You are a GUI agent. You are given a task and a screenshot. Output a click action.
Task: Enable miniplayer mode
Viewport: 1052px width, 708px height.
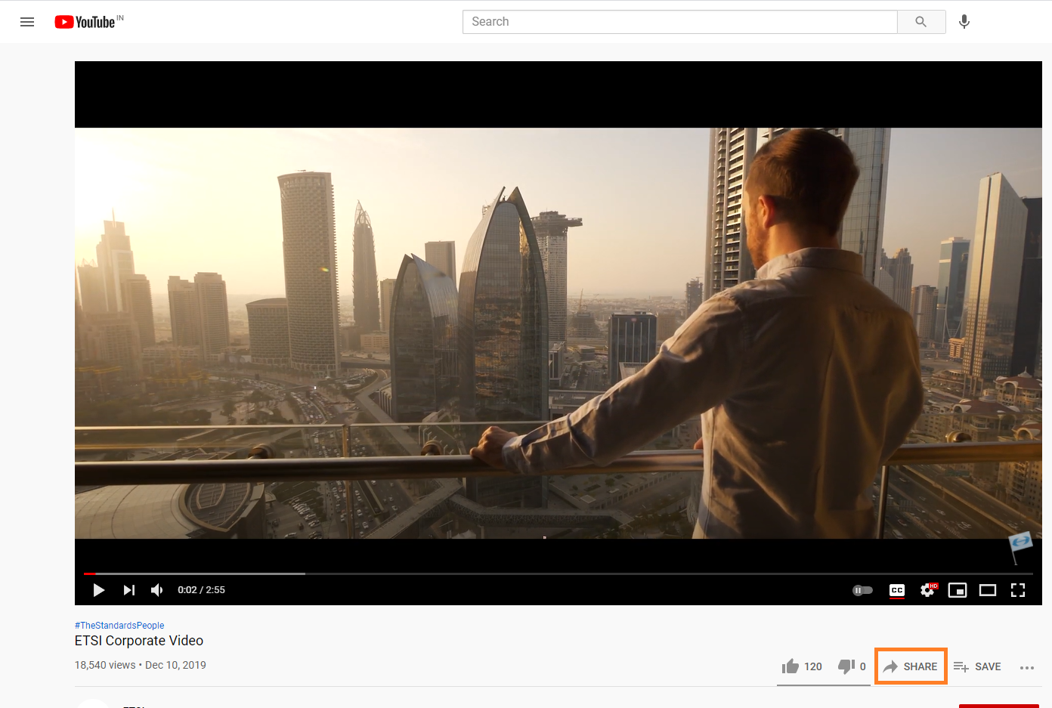point(958,590)
